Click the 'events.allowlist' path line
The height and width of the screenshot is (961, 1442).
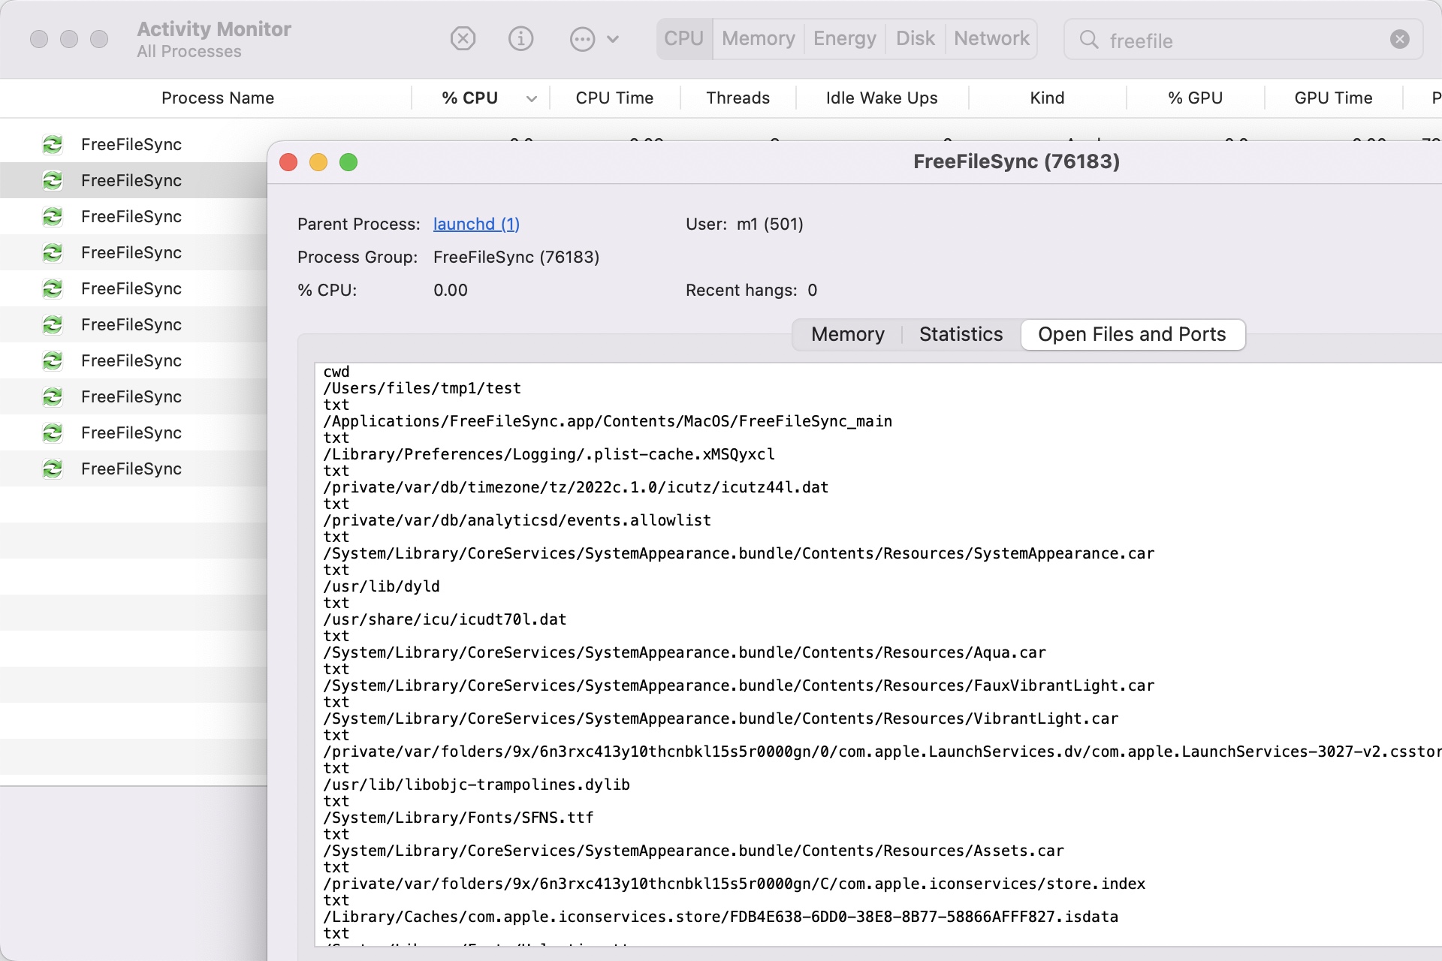click(x=517, y=520)
